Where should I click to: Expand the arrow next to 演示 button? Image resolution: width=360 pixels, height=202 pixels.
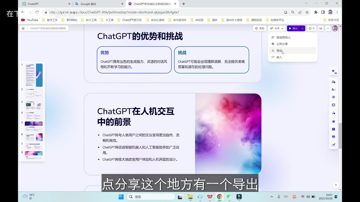(x=302, y=28)
